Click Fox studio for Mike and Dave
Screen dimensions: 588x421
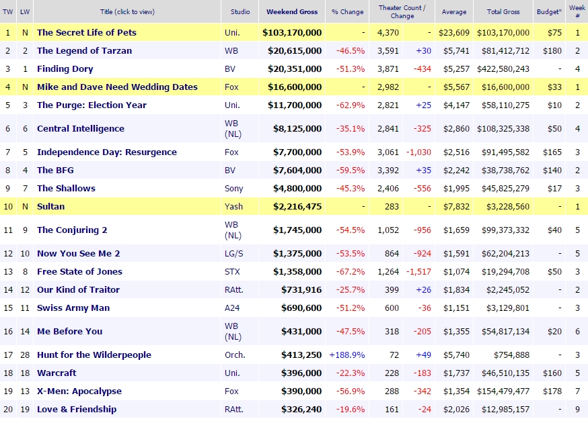231,87
